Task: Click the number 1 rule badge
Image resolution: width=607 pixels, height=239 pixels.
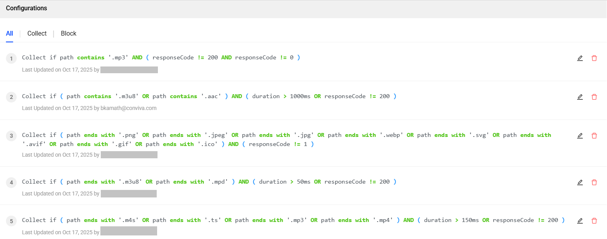Action: pyautogui.click(x=12, y=59)
